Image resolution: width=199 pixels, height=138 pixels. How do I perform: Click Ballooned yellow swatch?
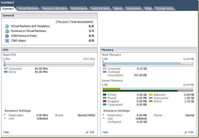(x=151, y=95)
